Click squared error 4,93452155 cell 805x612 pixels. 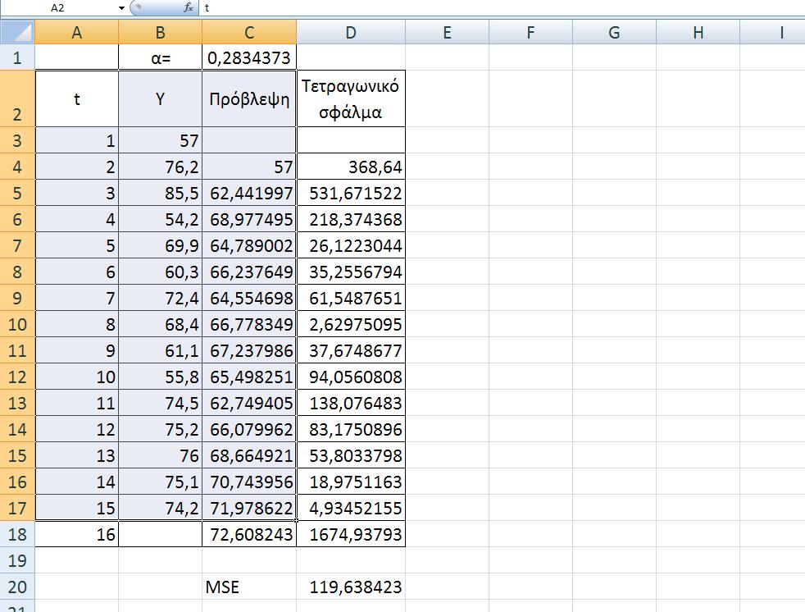(x=351, y=508)
